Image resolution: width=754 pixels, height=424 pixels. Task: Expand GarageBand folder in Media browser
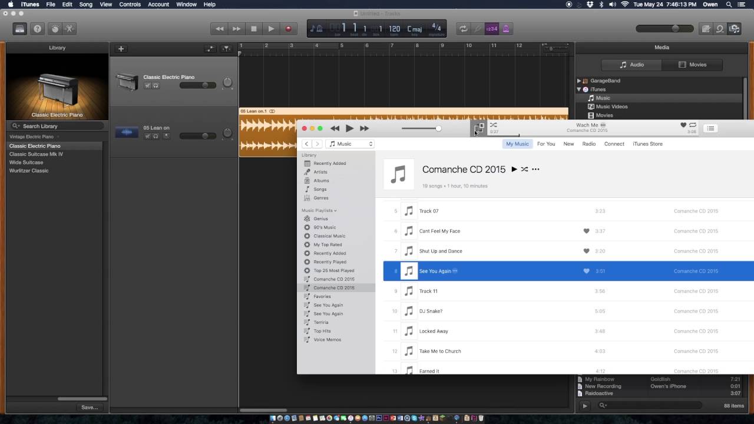(x=579, y=81)
